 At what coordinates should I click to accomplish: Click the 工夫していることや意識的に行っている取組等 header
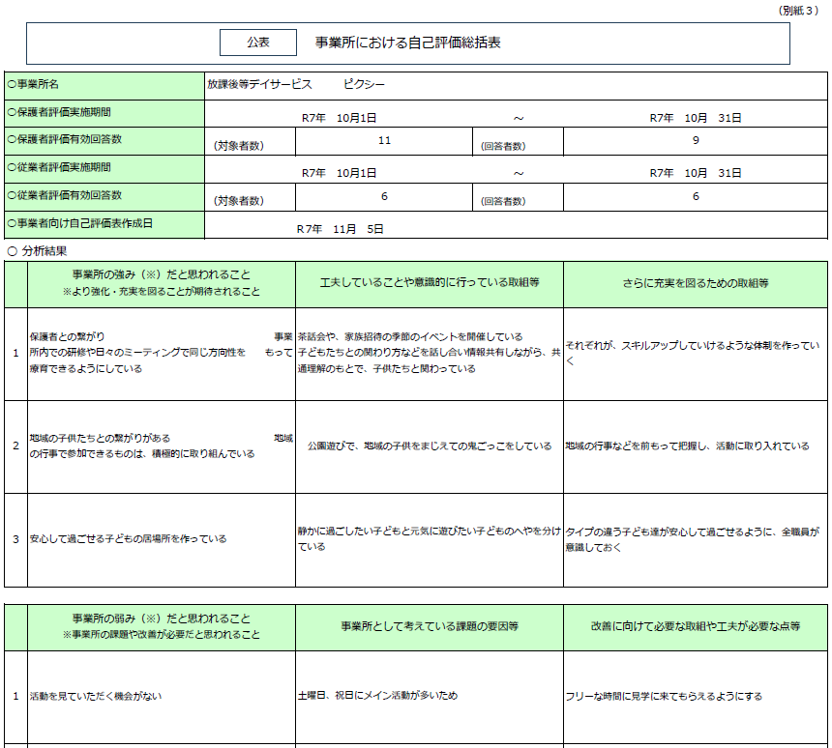[x=429, y=283]
